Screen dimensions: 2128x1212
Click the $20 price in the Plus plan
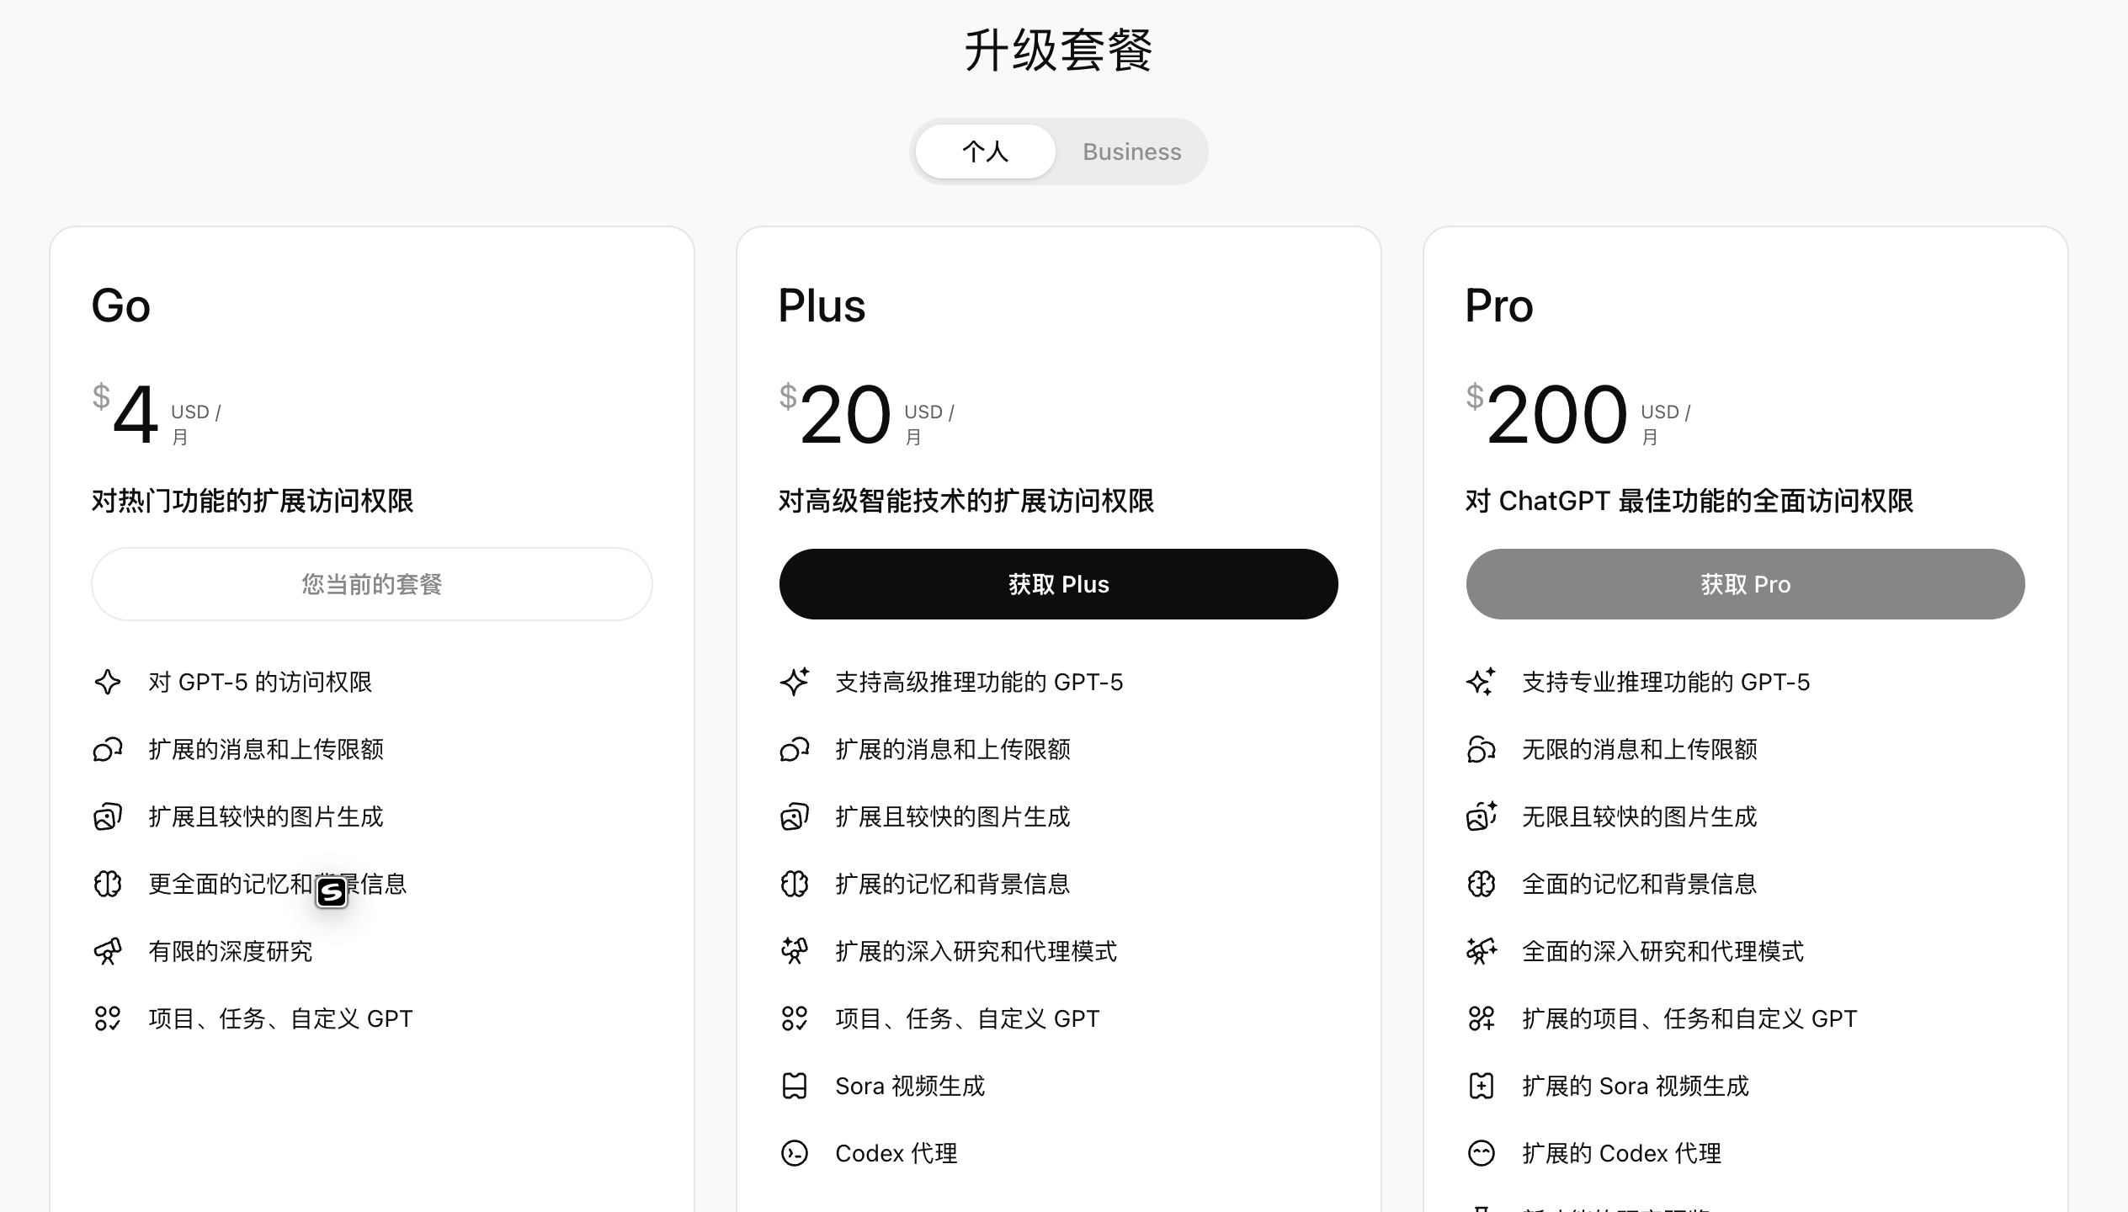(x=835, y=414)
